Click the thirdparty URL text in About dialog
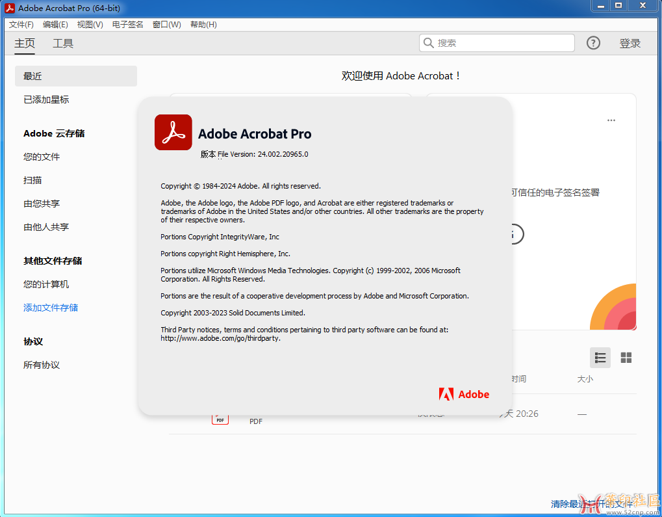Screen dimensions: 662x517 point(220,338)
